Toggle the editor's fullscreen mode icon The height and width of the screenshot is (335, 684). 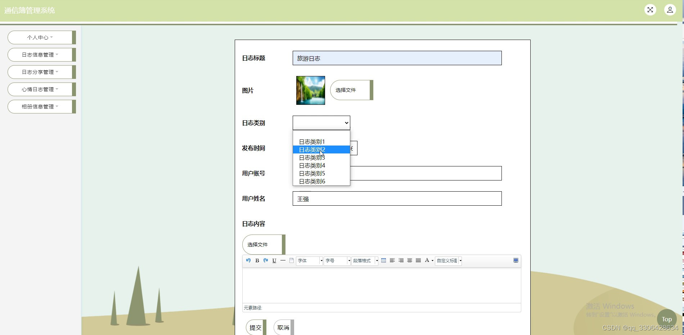pos(516,260)
